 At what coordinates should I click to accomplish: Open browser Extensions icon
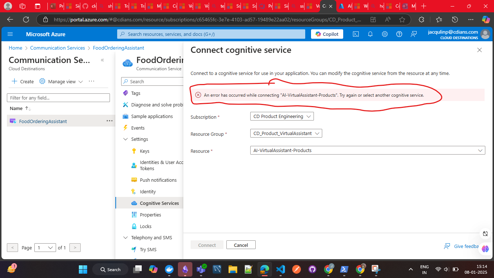[x=421, y=20]
